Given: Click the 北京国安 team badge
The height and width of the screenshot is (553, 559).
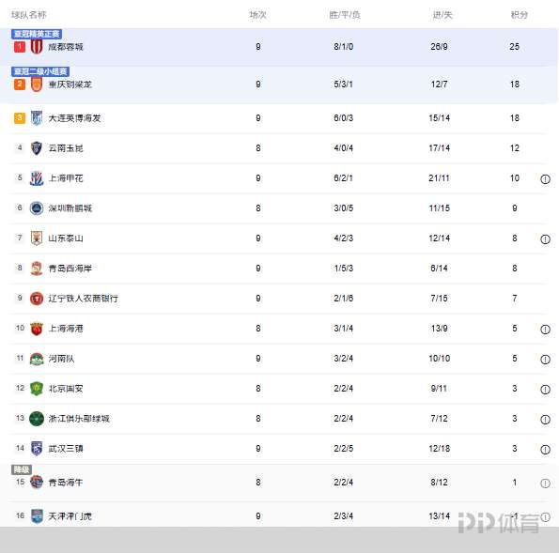Looking at the screenshot, I should coord(37,389).
